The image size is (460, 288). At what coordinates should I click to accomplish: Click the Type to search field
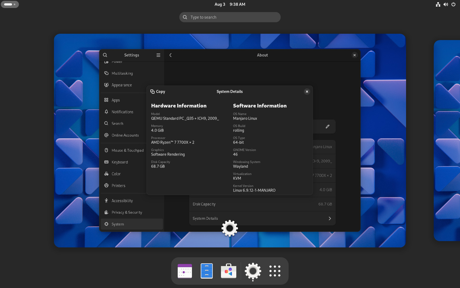point(230,17)
